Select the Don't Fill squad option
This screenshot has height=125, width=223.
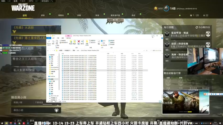tap(39, 102)
